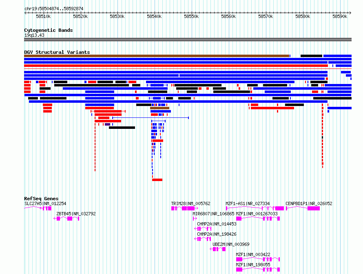Open the TRIM28|NM_005762 gene label
The width and height of the screenshot is (363, 274).
(x=191, y=203)
